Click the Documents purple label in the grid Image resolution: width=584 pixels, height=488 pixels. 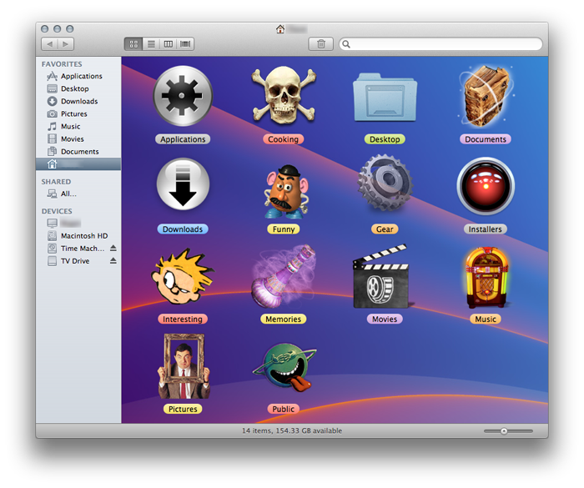click(x=486, y=139)
